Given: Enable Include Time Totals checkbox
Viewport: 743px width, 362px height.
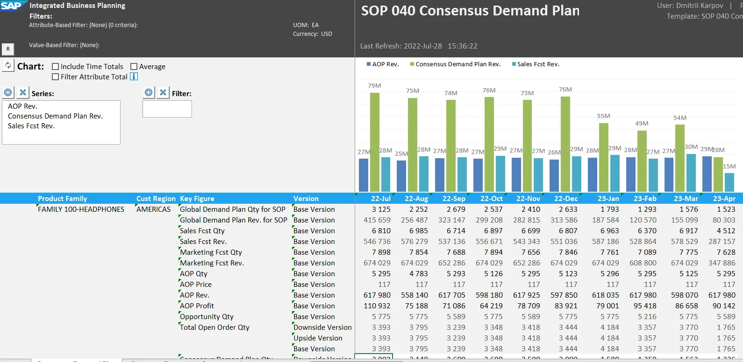Looking at the screenshot, I should tap(56, 67).
